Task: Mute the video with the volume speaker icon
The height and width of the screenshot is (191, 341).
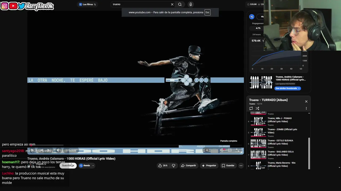Action: click(x=59, y=150)
